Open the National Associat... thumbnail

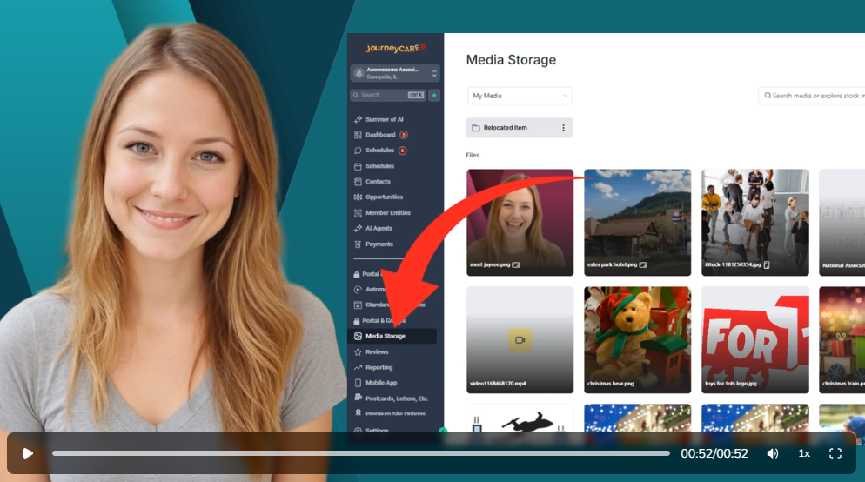[842, 222]
